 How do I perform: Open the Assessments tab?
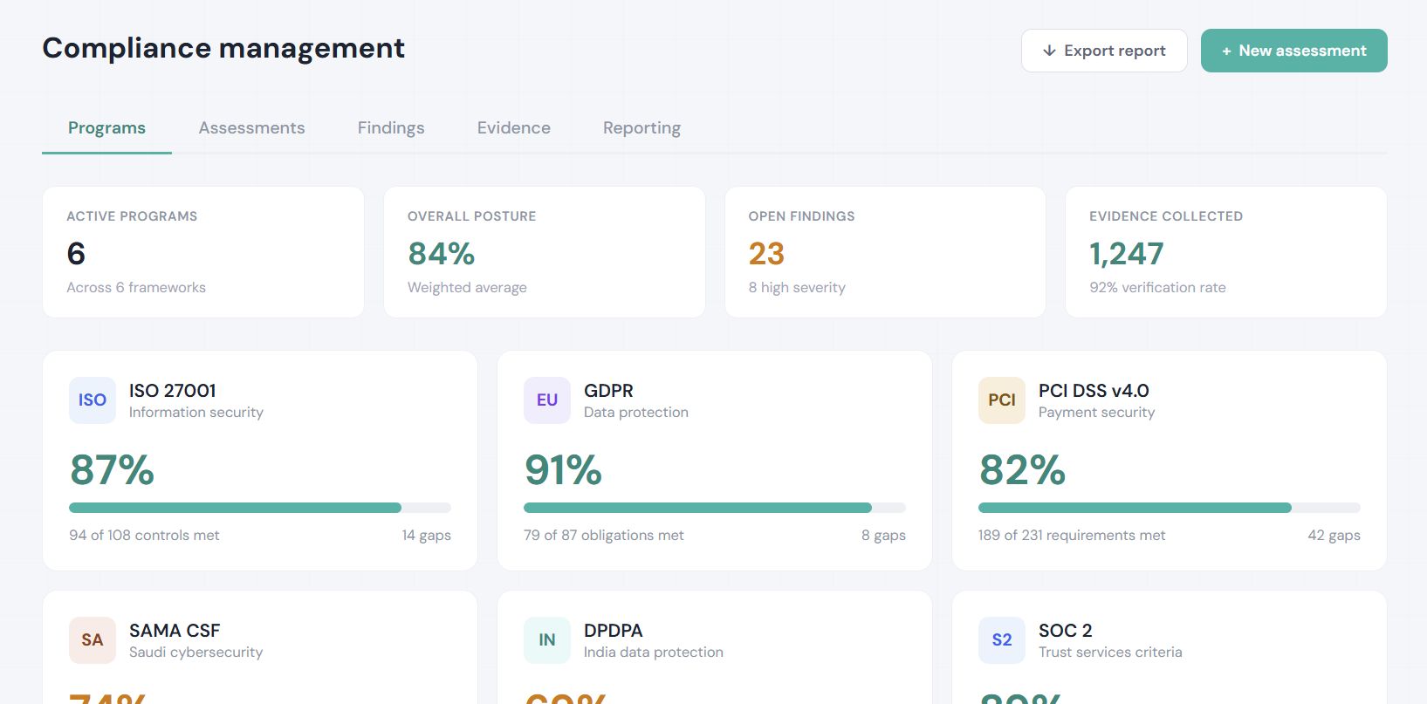[x=251, y=128]
